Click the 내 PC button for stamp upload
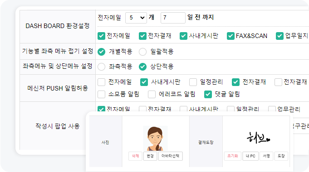Image resolution: width=309 pixels, height=172 pixels. 250,156
